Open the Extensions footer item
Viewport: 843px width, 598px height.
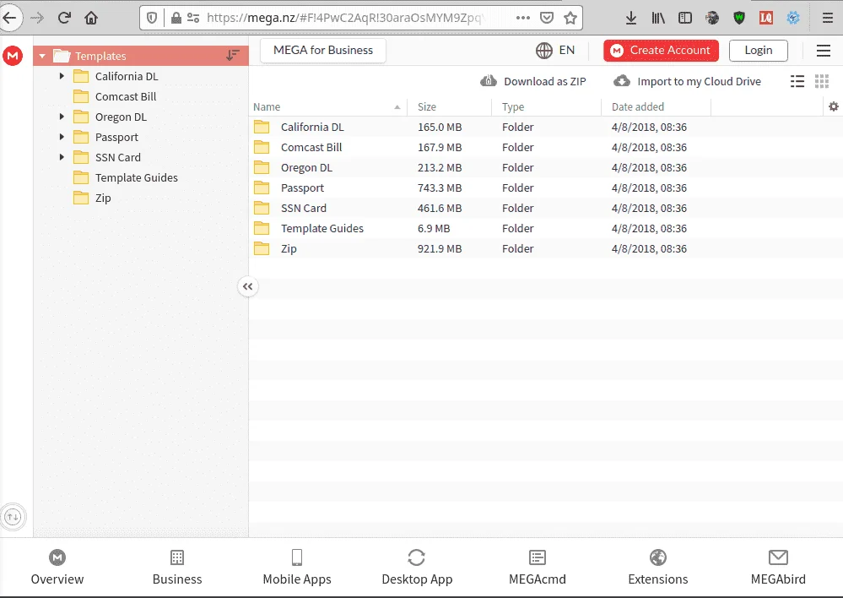point(658,568)
